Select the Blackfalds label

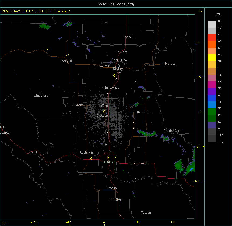[119, 60]
